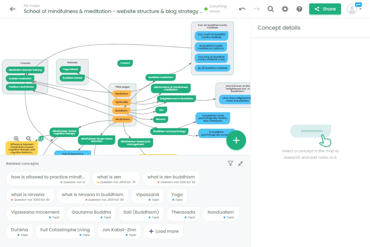Open the help menu
The image size is (370, 247).
coord(299,9)
